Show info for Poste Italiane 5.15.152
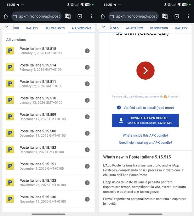 tap(87, 149)
